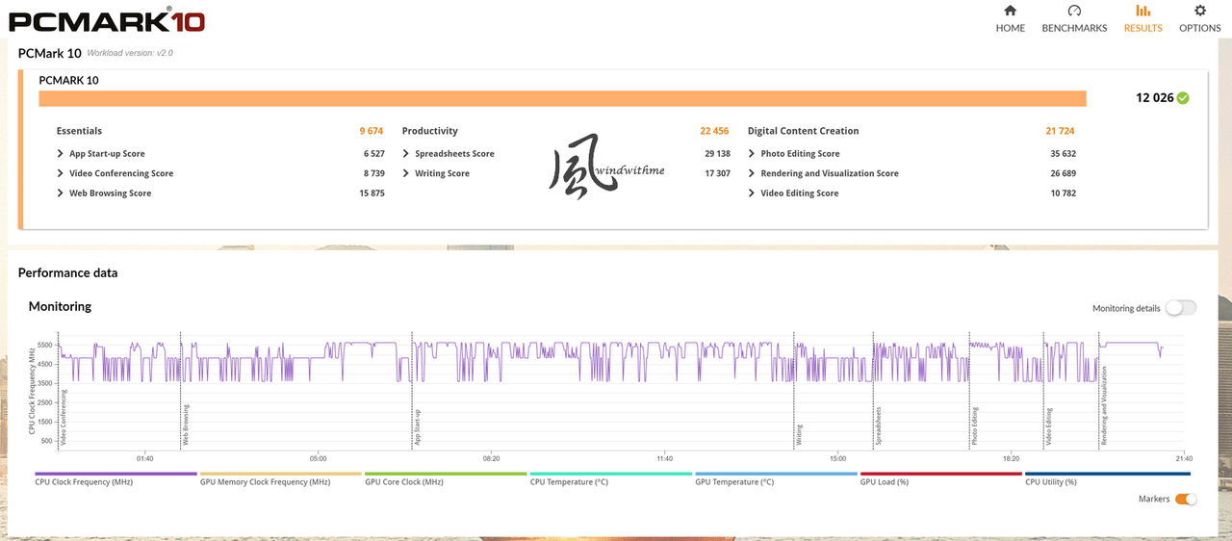Screen dimensions: 1232x541
Task: Click the Video Conferencing value 8 739
Action: 373,173
